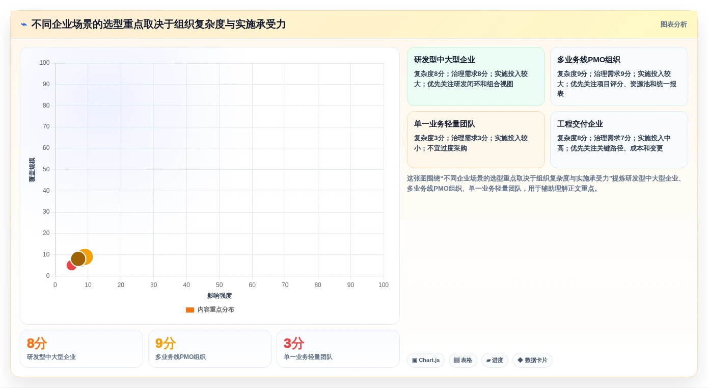Viewport: 708px width, 388px height.
Task: Open the 研发型中大型企业 green card
Action: 476,76
